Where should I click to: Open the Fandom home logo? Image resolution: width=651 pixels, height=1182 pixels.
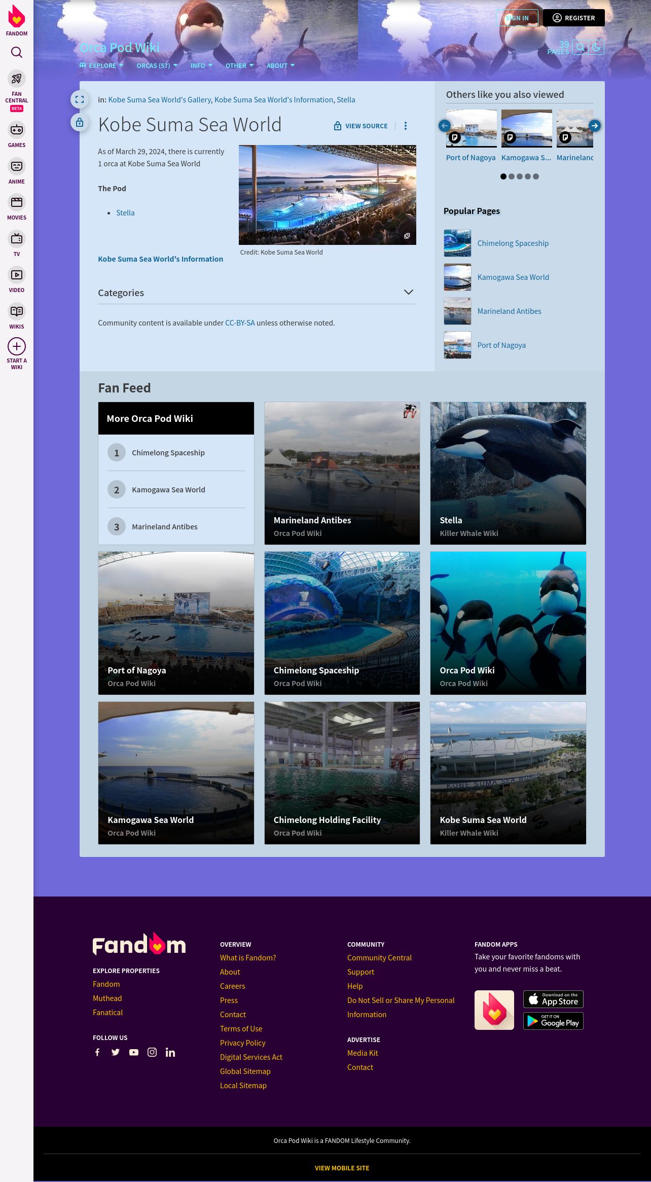(x=17, y=21)
